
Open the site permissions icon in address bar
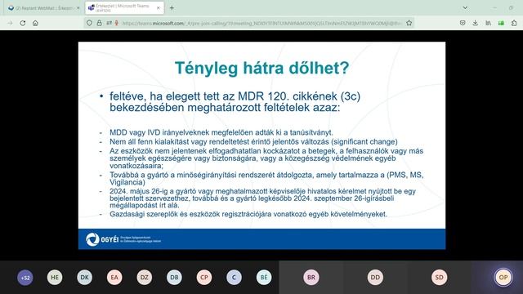pyautogui.click(x=109, y=23)
